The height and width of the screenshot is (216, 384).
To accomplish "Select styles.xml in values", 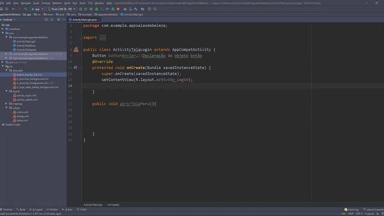I will [20, 121].
